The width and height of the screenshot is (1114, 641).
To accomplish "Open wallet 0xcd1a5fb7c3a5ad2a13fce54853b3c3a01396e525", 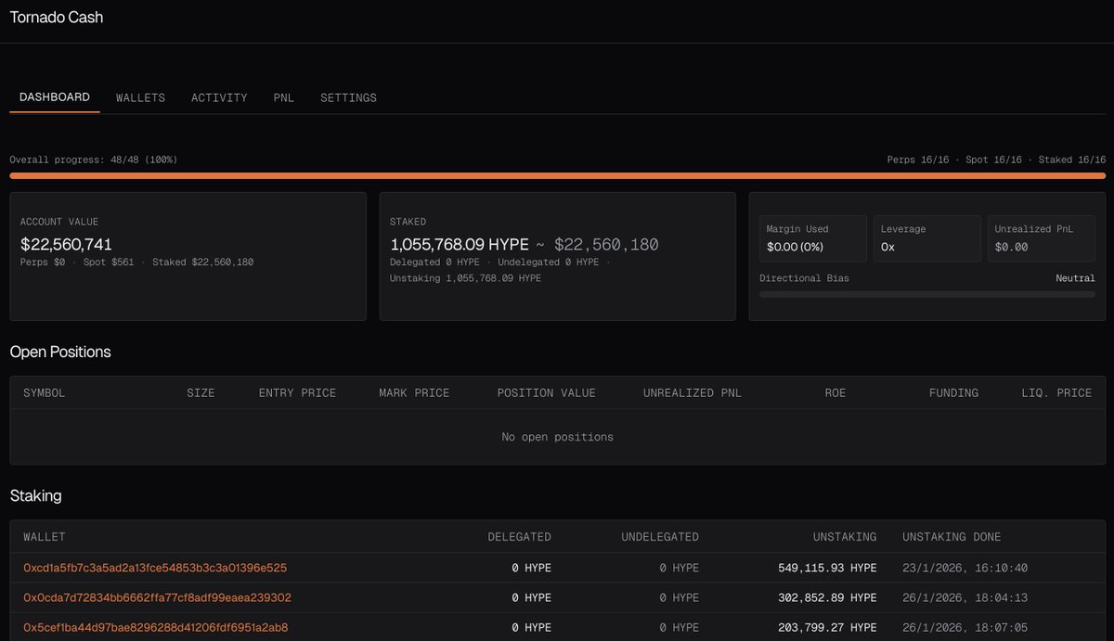I will [155, 568].
